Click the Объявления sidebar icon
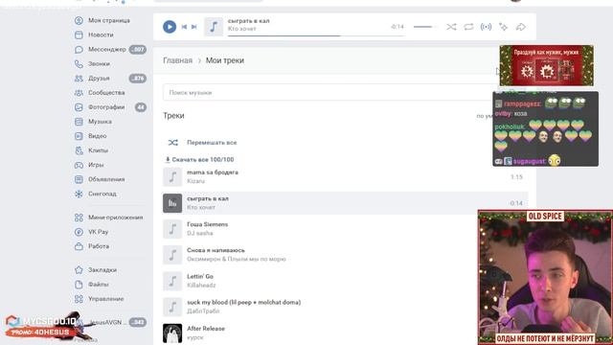This screenshot has height=345, width=613. tap(79, 179)
